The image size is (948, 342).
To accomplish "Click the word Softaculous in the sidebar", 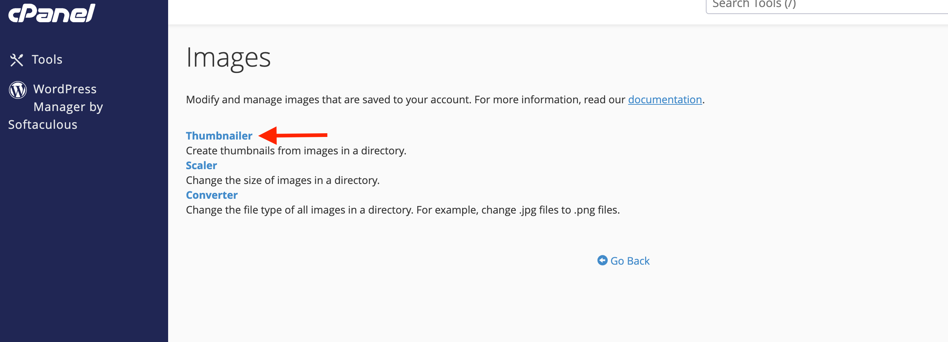I will pyautogui.click(x=43, y=125).
